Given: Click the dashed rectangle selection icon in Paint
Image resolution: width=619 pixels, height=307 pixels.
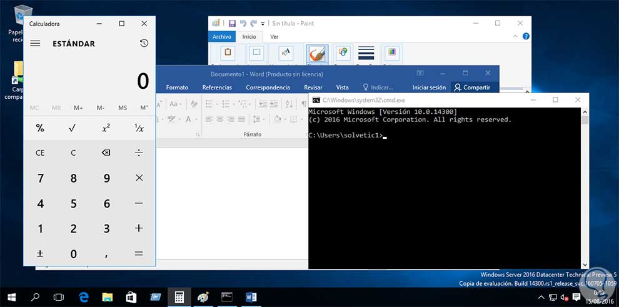Looking at the screenshot, I should click(x=256, y=53).
